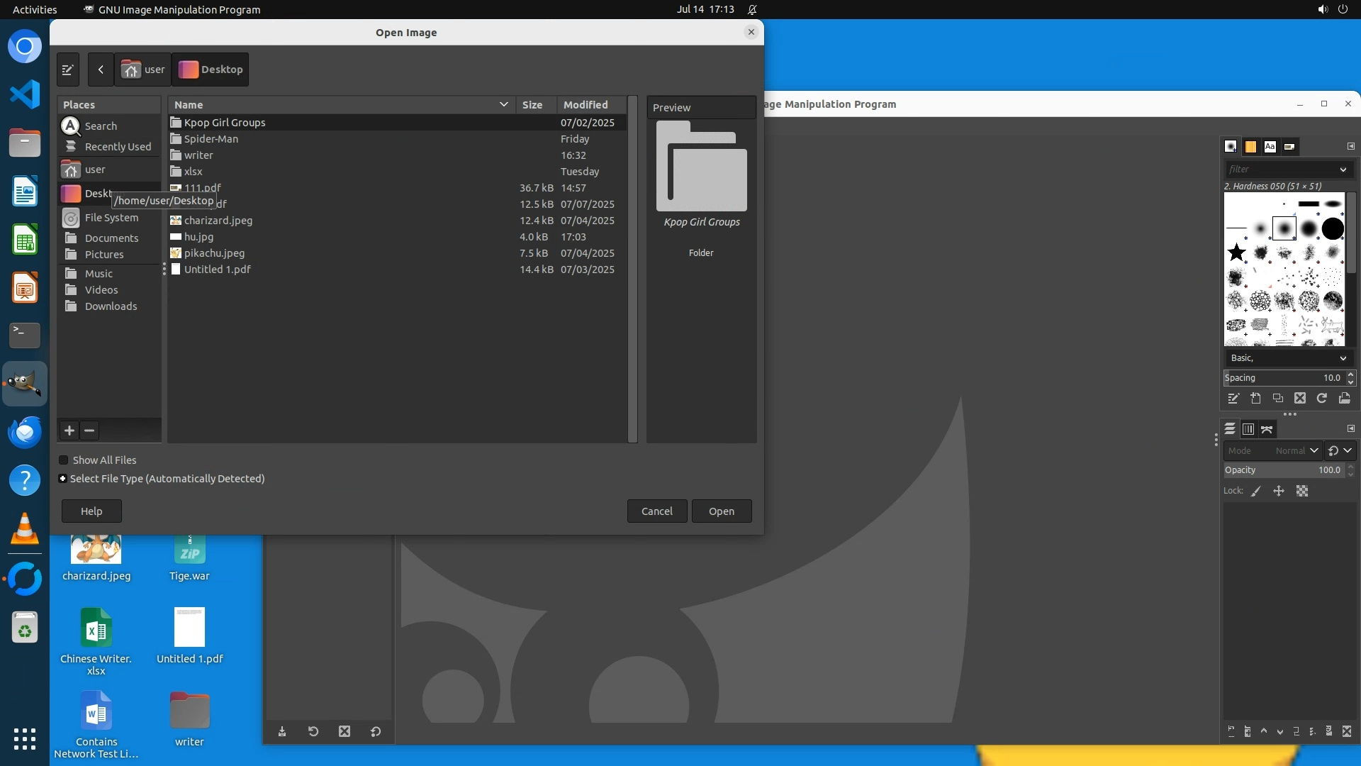Toggle lock pixels brush icon
1361x766 pixels.
1256,491
